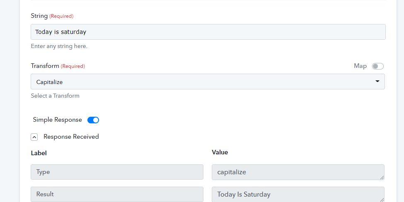
Task: Click the capitalize value text area
Action: (x=298, y=172)
